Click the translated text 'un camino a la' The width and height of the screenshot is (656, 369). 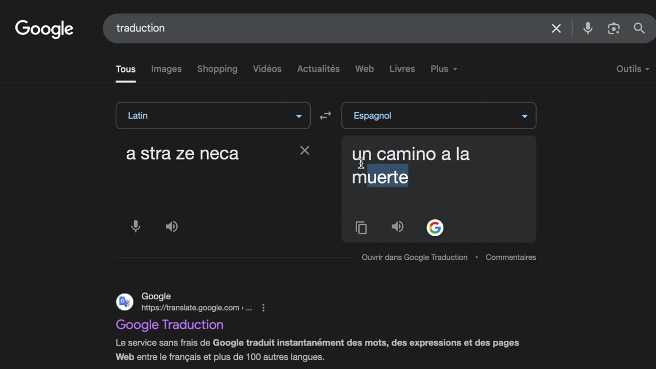tap(411, 154)
